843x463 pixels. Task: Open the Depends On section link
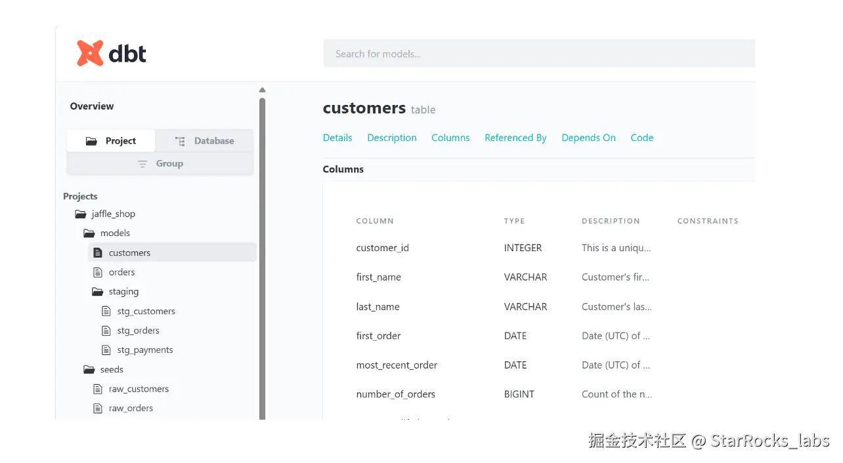click(x=588, y=138)
